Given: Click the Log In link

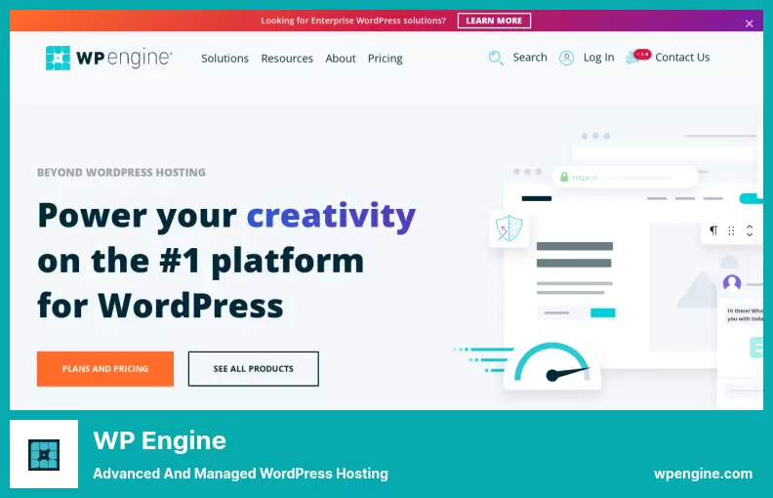Looking at the screenshot, I should (x=598, y=58).
